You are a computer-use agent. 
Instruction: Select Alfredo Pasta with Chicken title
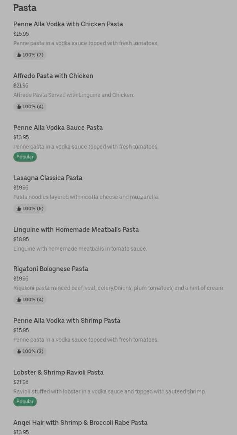click(x=53, y=76)
